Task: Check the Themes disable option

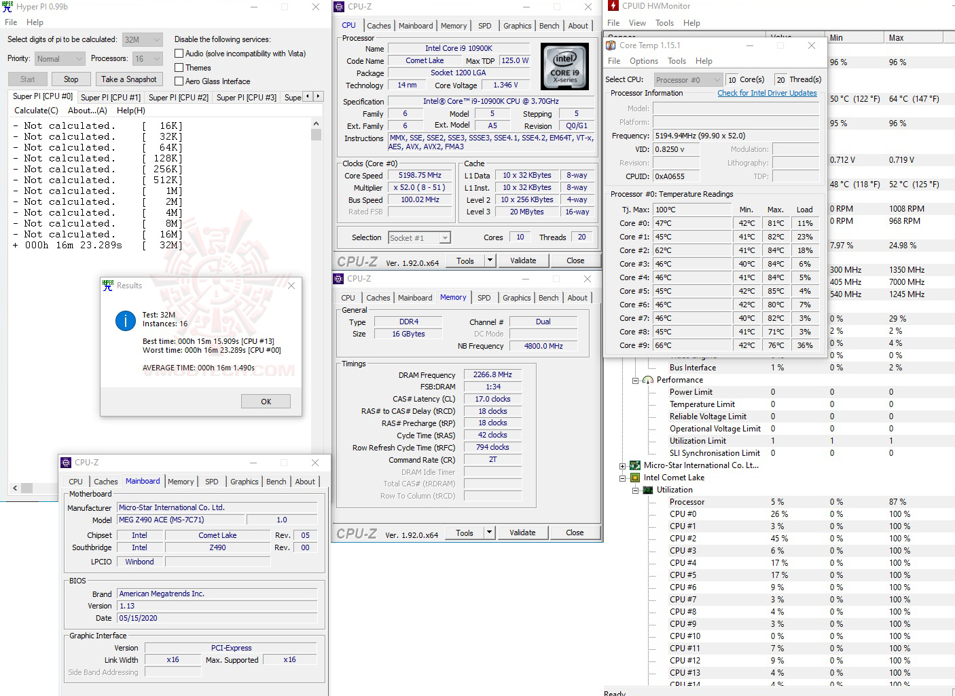Action: pos(179,67)
